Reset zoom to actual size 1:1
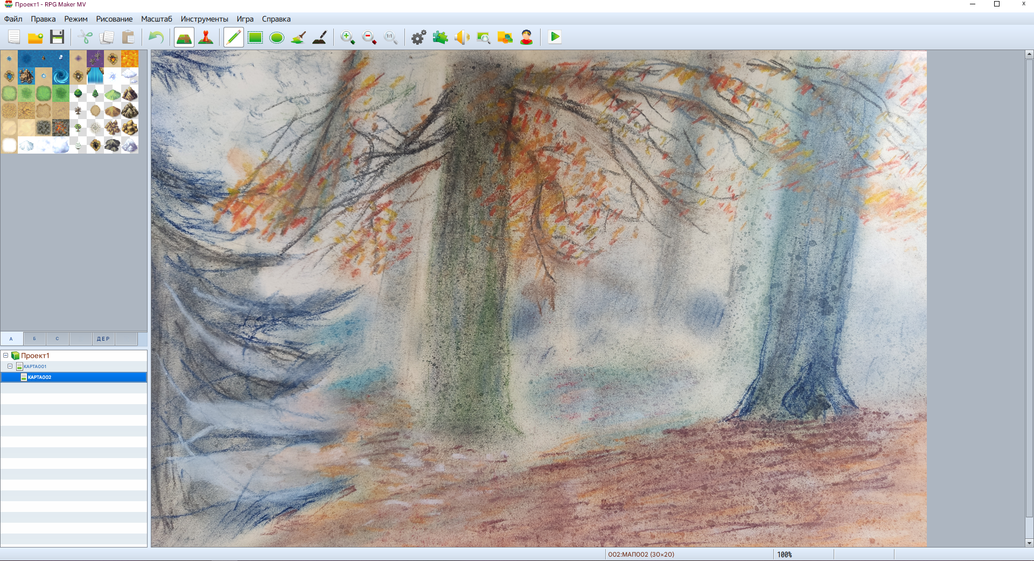Screen dimensions: 1034x561 (x=391, y=37)
